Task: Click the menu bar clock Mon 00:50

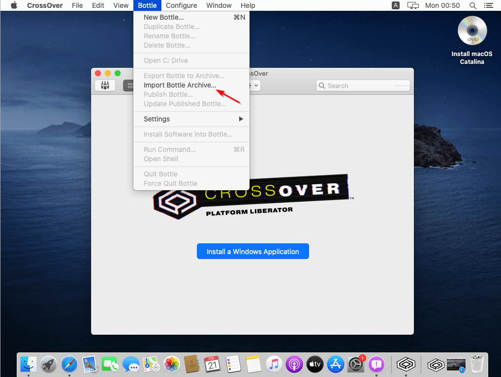Action: (x=442, y=5)
